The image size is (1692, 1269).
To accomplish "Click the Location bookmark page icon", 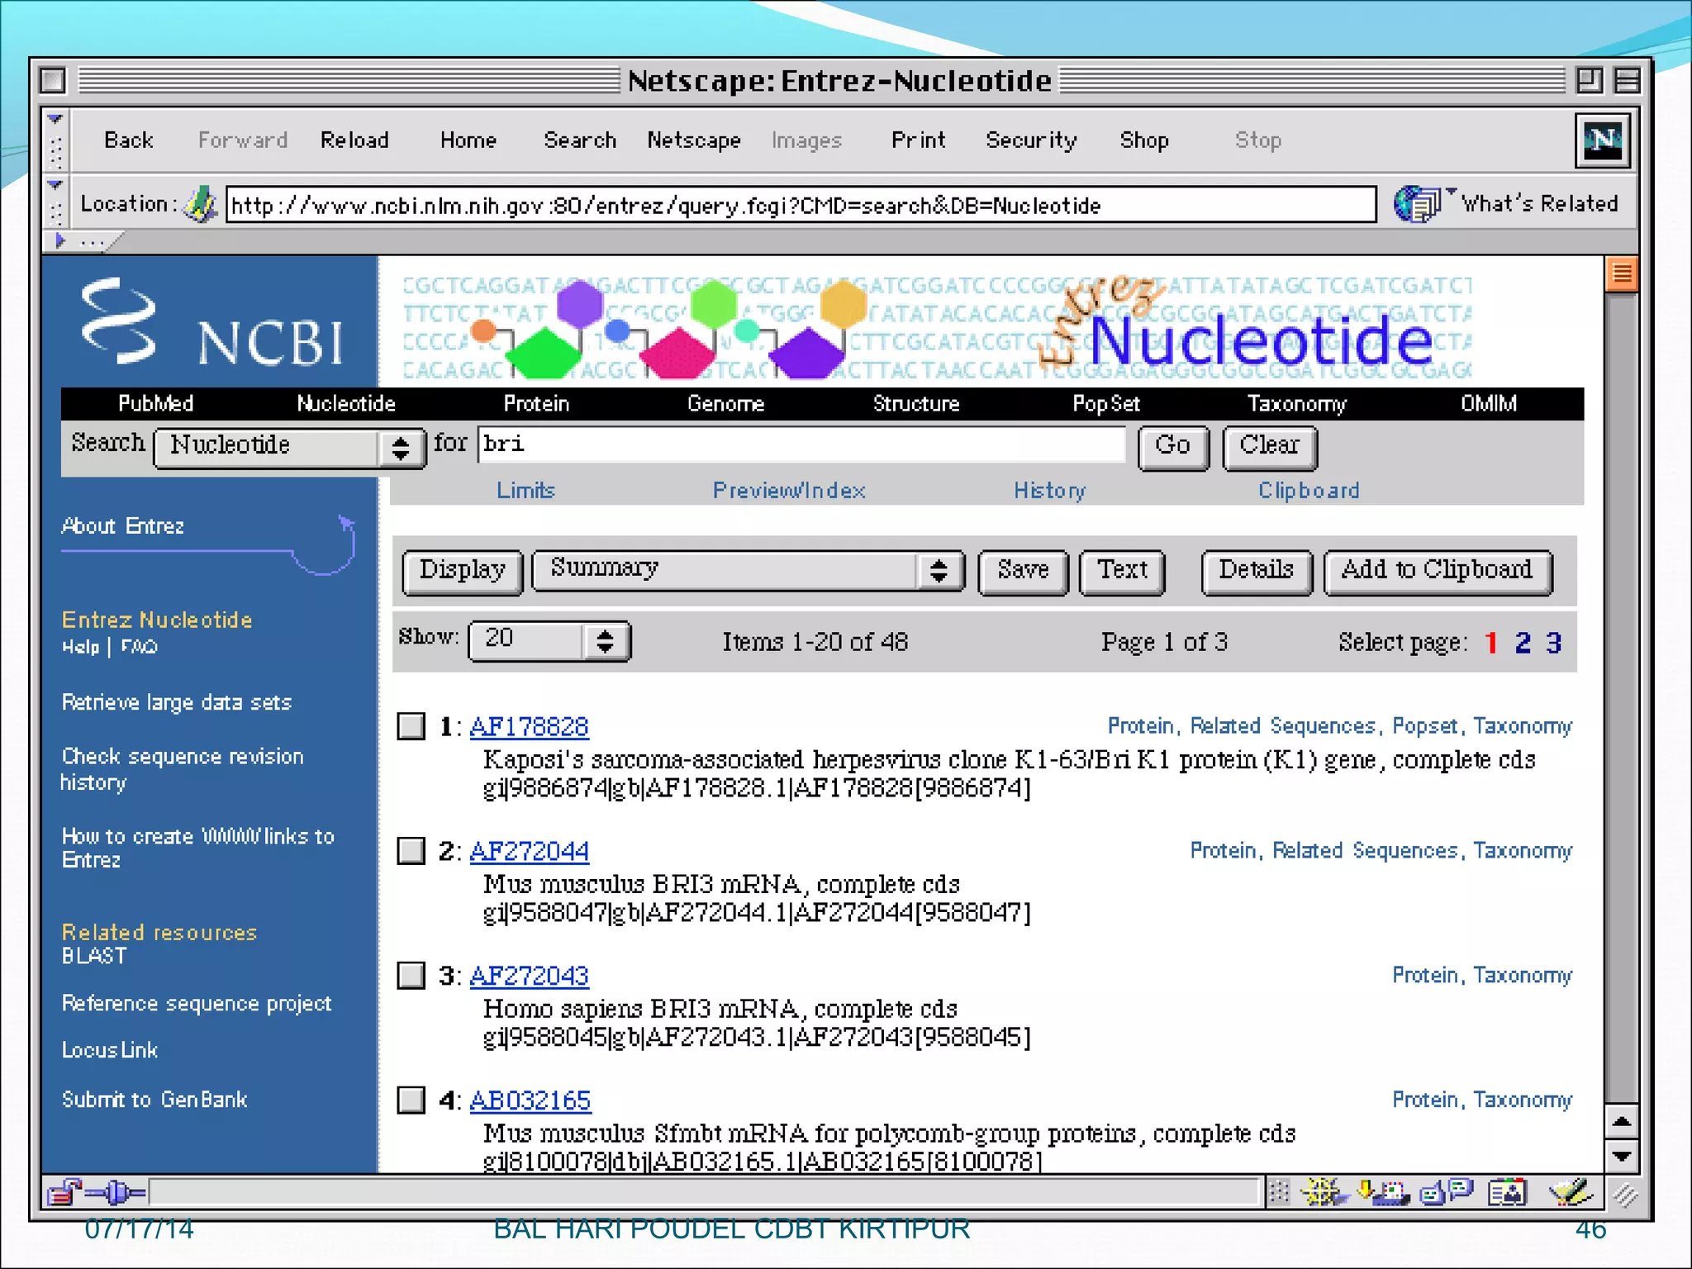I will pos(199,204).
